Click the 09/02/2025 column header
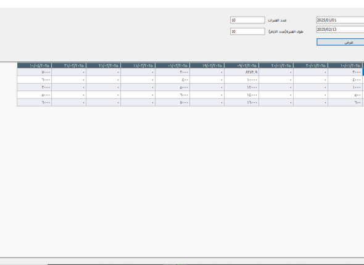Viewport: 364px width, 265px height. tap(241, 65)
